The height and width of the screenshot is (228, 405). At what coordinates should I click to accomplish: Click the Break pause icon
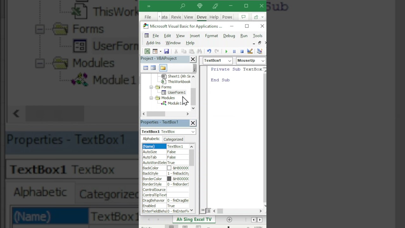[234, 51]
